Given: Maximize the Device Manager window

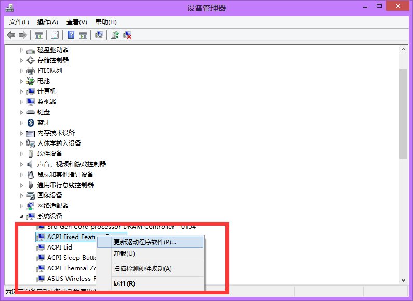Looking at the screenshot, I should pyautogui.click(x=379, y=6).
